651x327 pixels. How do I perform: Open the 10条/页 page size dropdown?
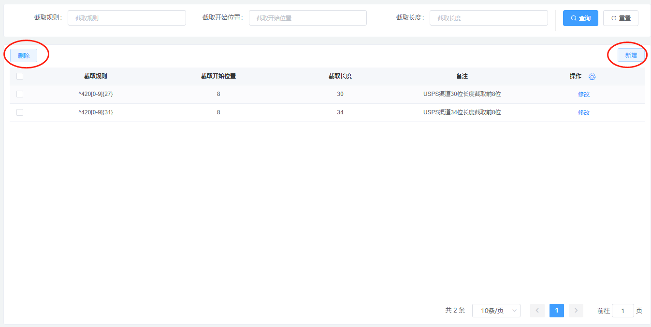pos(496,311)
